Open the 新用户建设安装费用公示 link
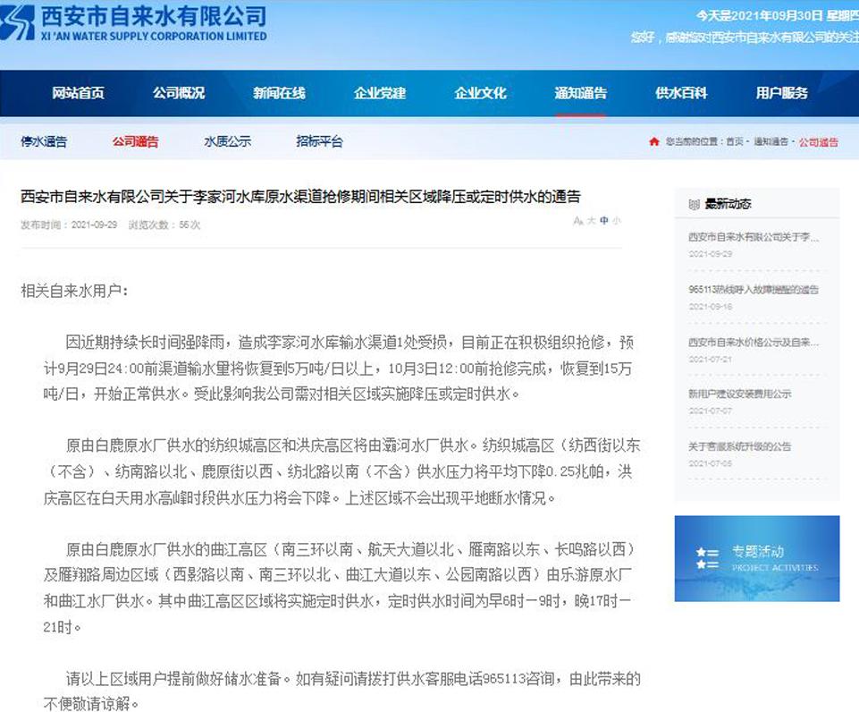 click(739, 394)
